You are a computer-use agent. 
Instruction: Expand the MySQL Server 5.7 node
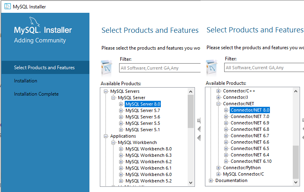coord(121,110)
